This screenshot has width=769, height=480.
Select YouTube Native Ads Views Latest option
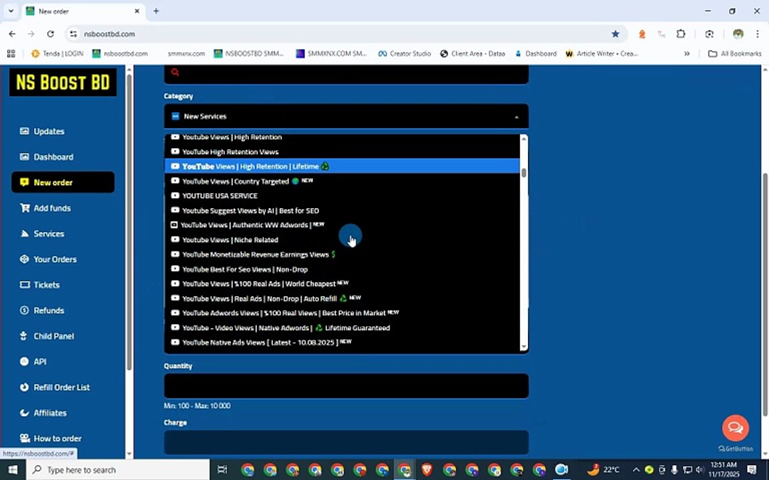click(x=342, y=343)
